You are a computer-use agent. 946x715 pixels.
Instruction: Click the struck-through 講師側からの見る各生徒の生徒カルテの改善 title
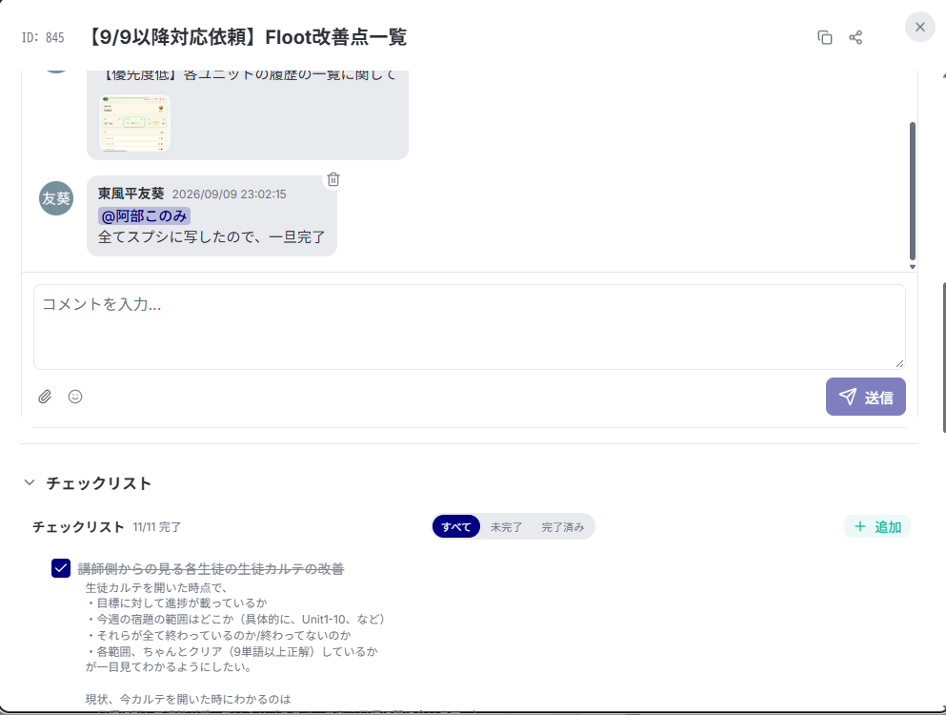[211, 569]
